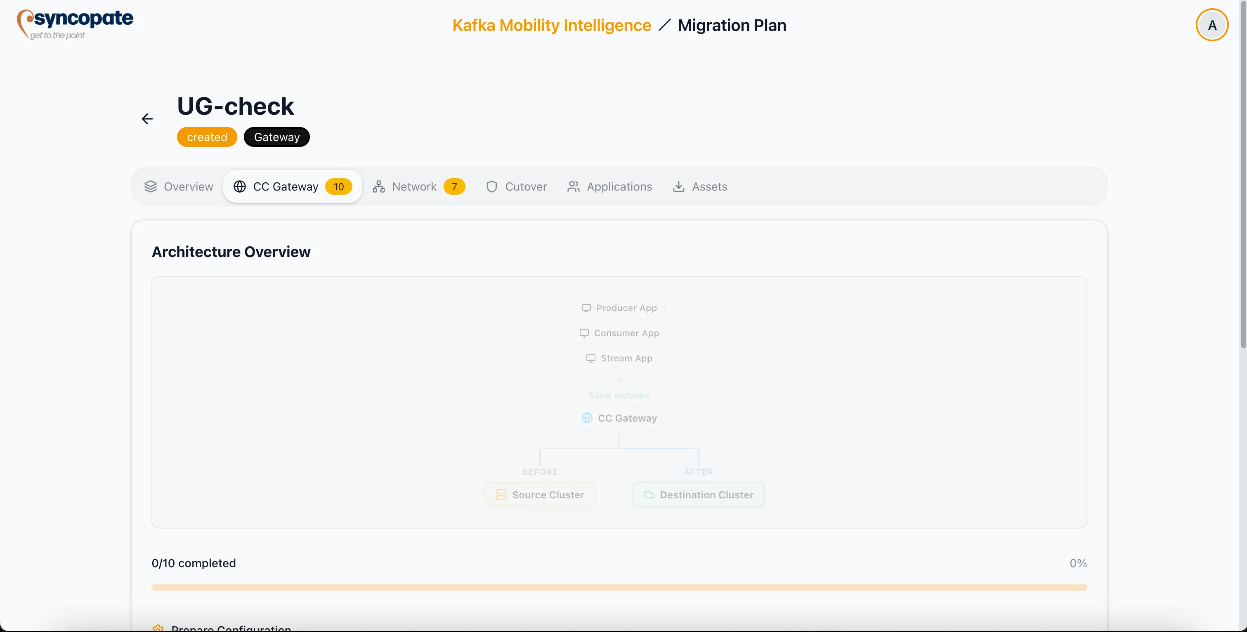Click the Source Cluster server icon
The image size is (1247, 632).
coord(501,495)
